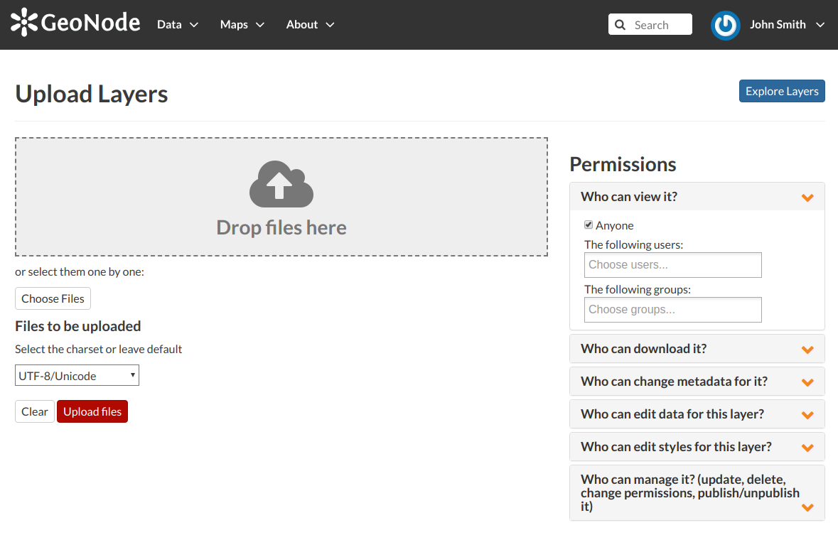Click the Choose Files button
This screenshot has height=535, width=838.
coord(53,298)
